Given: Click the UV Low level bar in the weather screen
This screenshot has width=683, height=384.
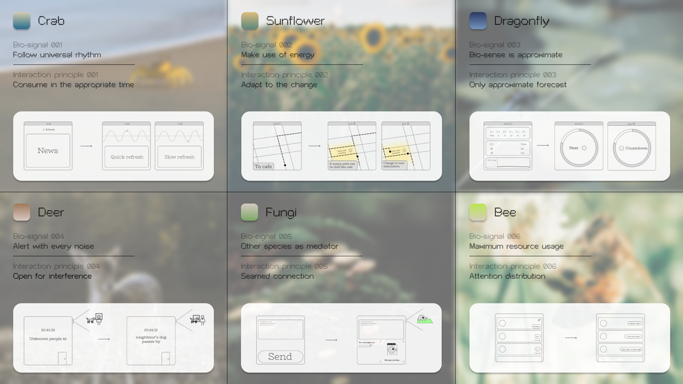Looking at the screenshot, I should pos(492,159).
